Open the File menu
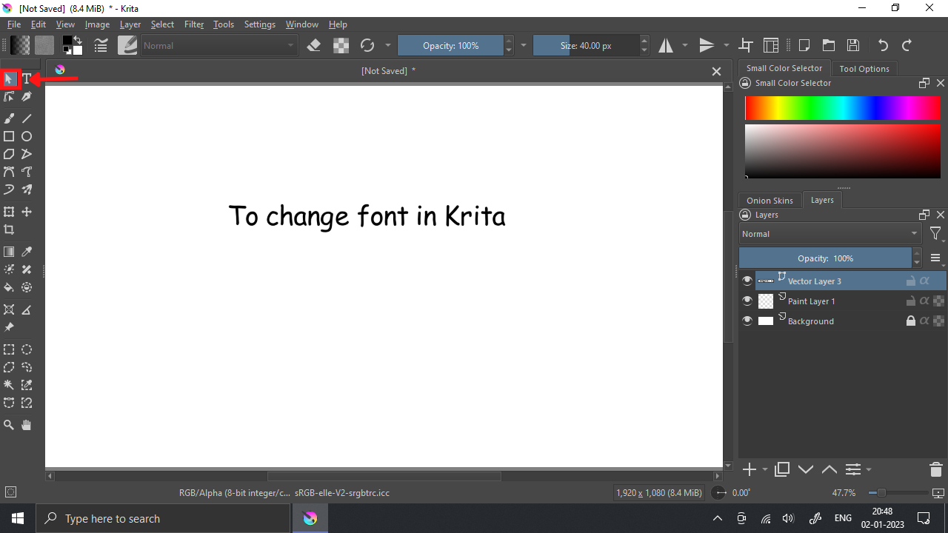The image size is (948, 533). [x=14, y=24]
